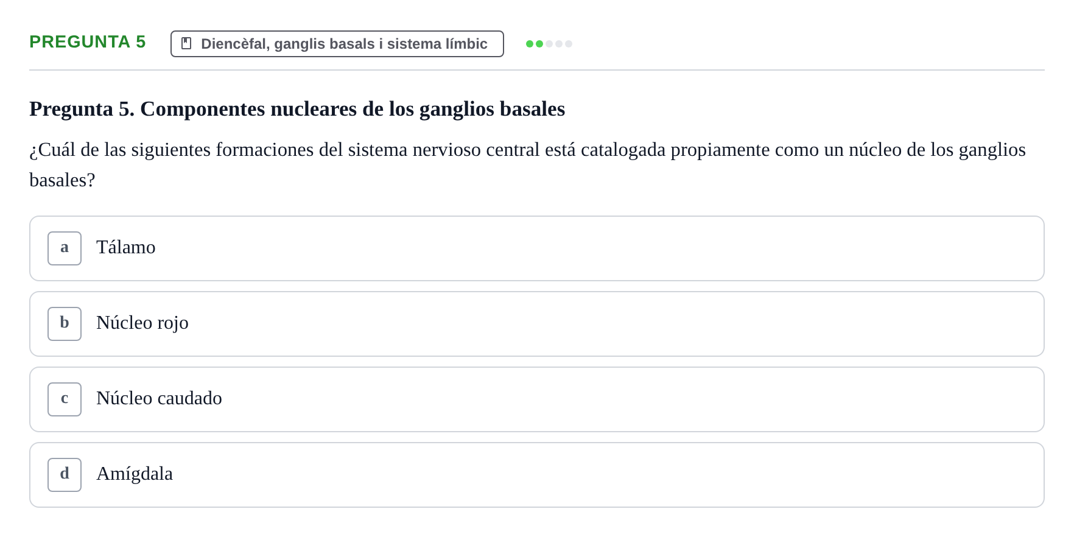Click the first green difficulty dot
1074x537 pixels.
530,44
